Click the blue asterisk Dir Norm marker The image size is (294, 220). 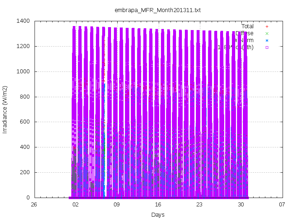tap(267, 40)
